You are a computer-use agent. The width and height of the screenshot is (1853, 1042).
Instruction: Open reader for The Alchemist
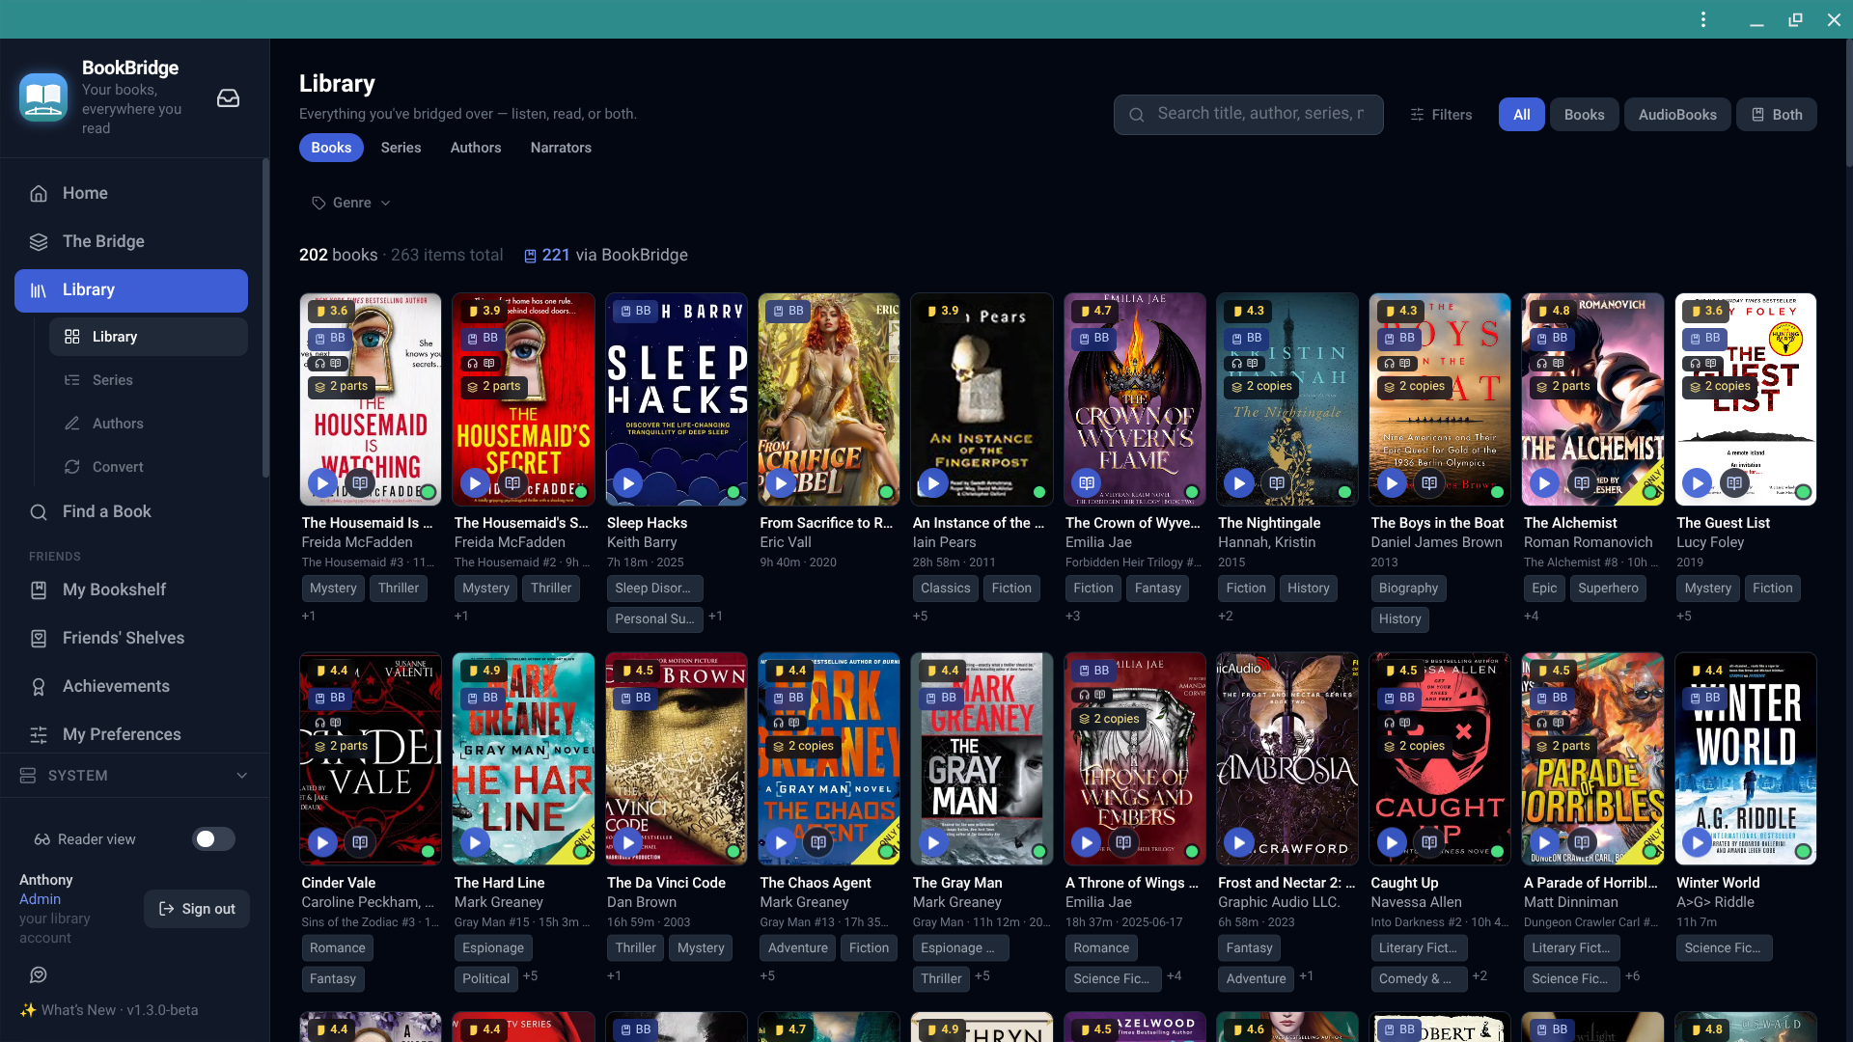(x=1582, y=482)
